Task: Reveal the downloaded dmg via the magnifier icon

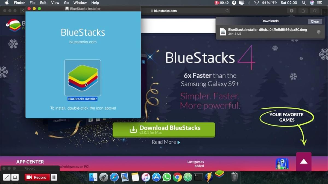Action: tap(318, 32)
